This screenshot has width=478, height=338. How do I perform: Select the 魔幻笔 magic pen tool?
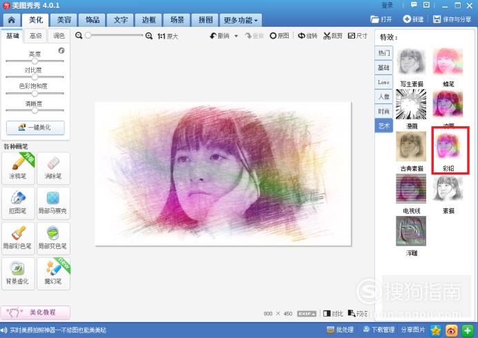(x=53, y=274)
